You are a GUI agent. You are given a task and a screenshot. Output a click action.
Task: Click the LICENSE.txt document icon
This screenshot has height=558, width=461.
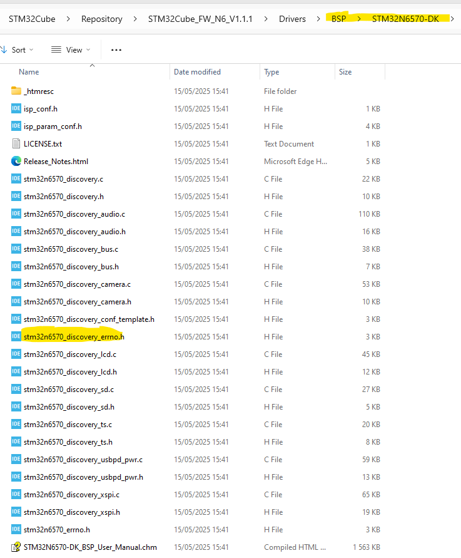16,144
